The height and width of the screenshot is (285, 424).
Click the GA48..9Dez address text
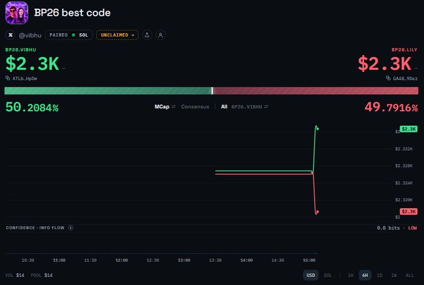pyautogui.click(x=405, y=79)
